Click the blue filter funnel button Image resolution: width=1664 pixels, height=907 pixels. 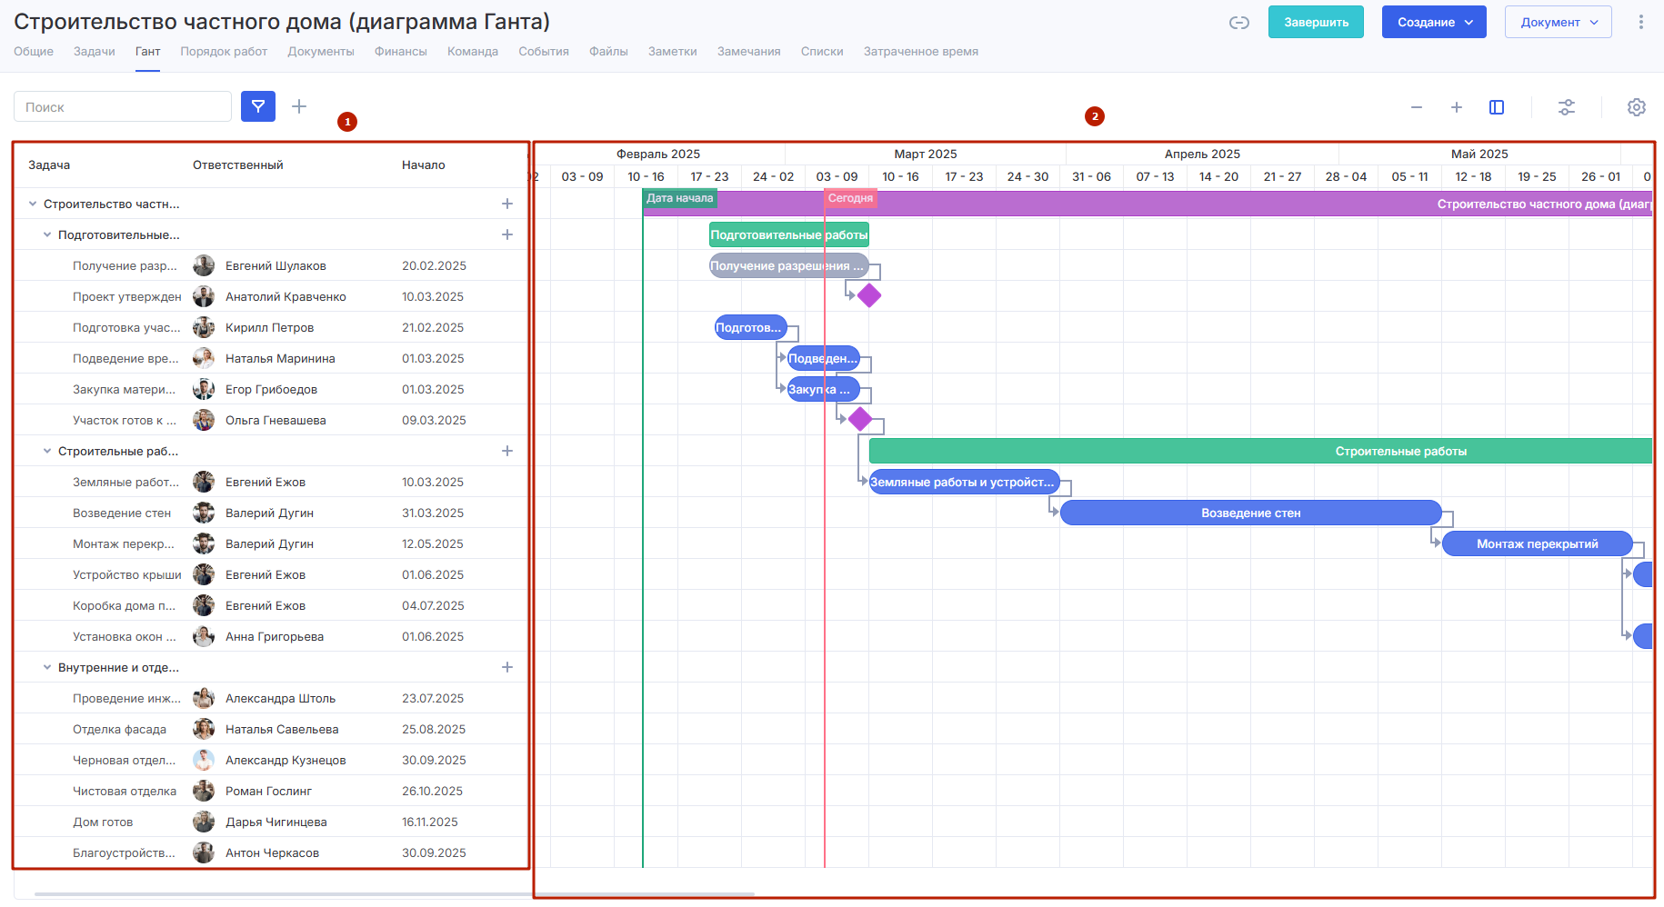(x=258, y=106)
